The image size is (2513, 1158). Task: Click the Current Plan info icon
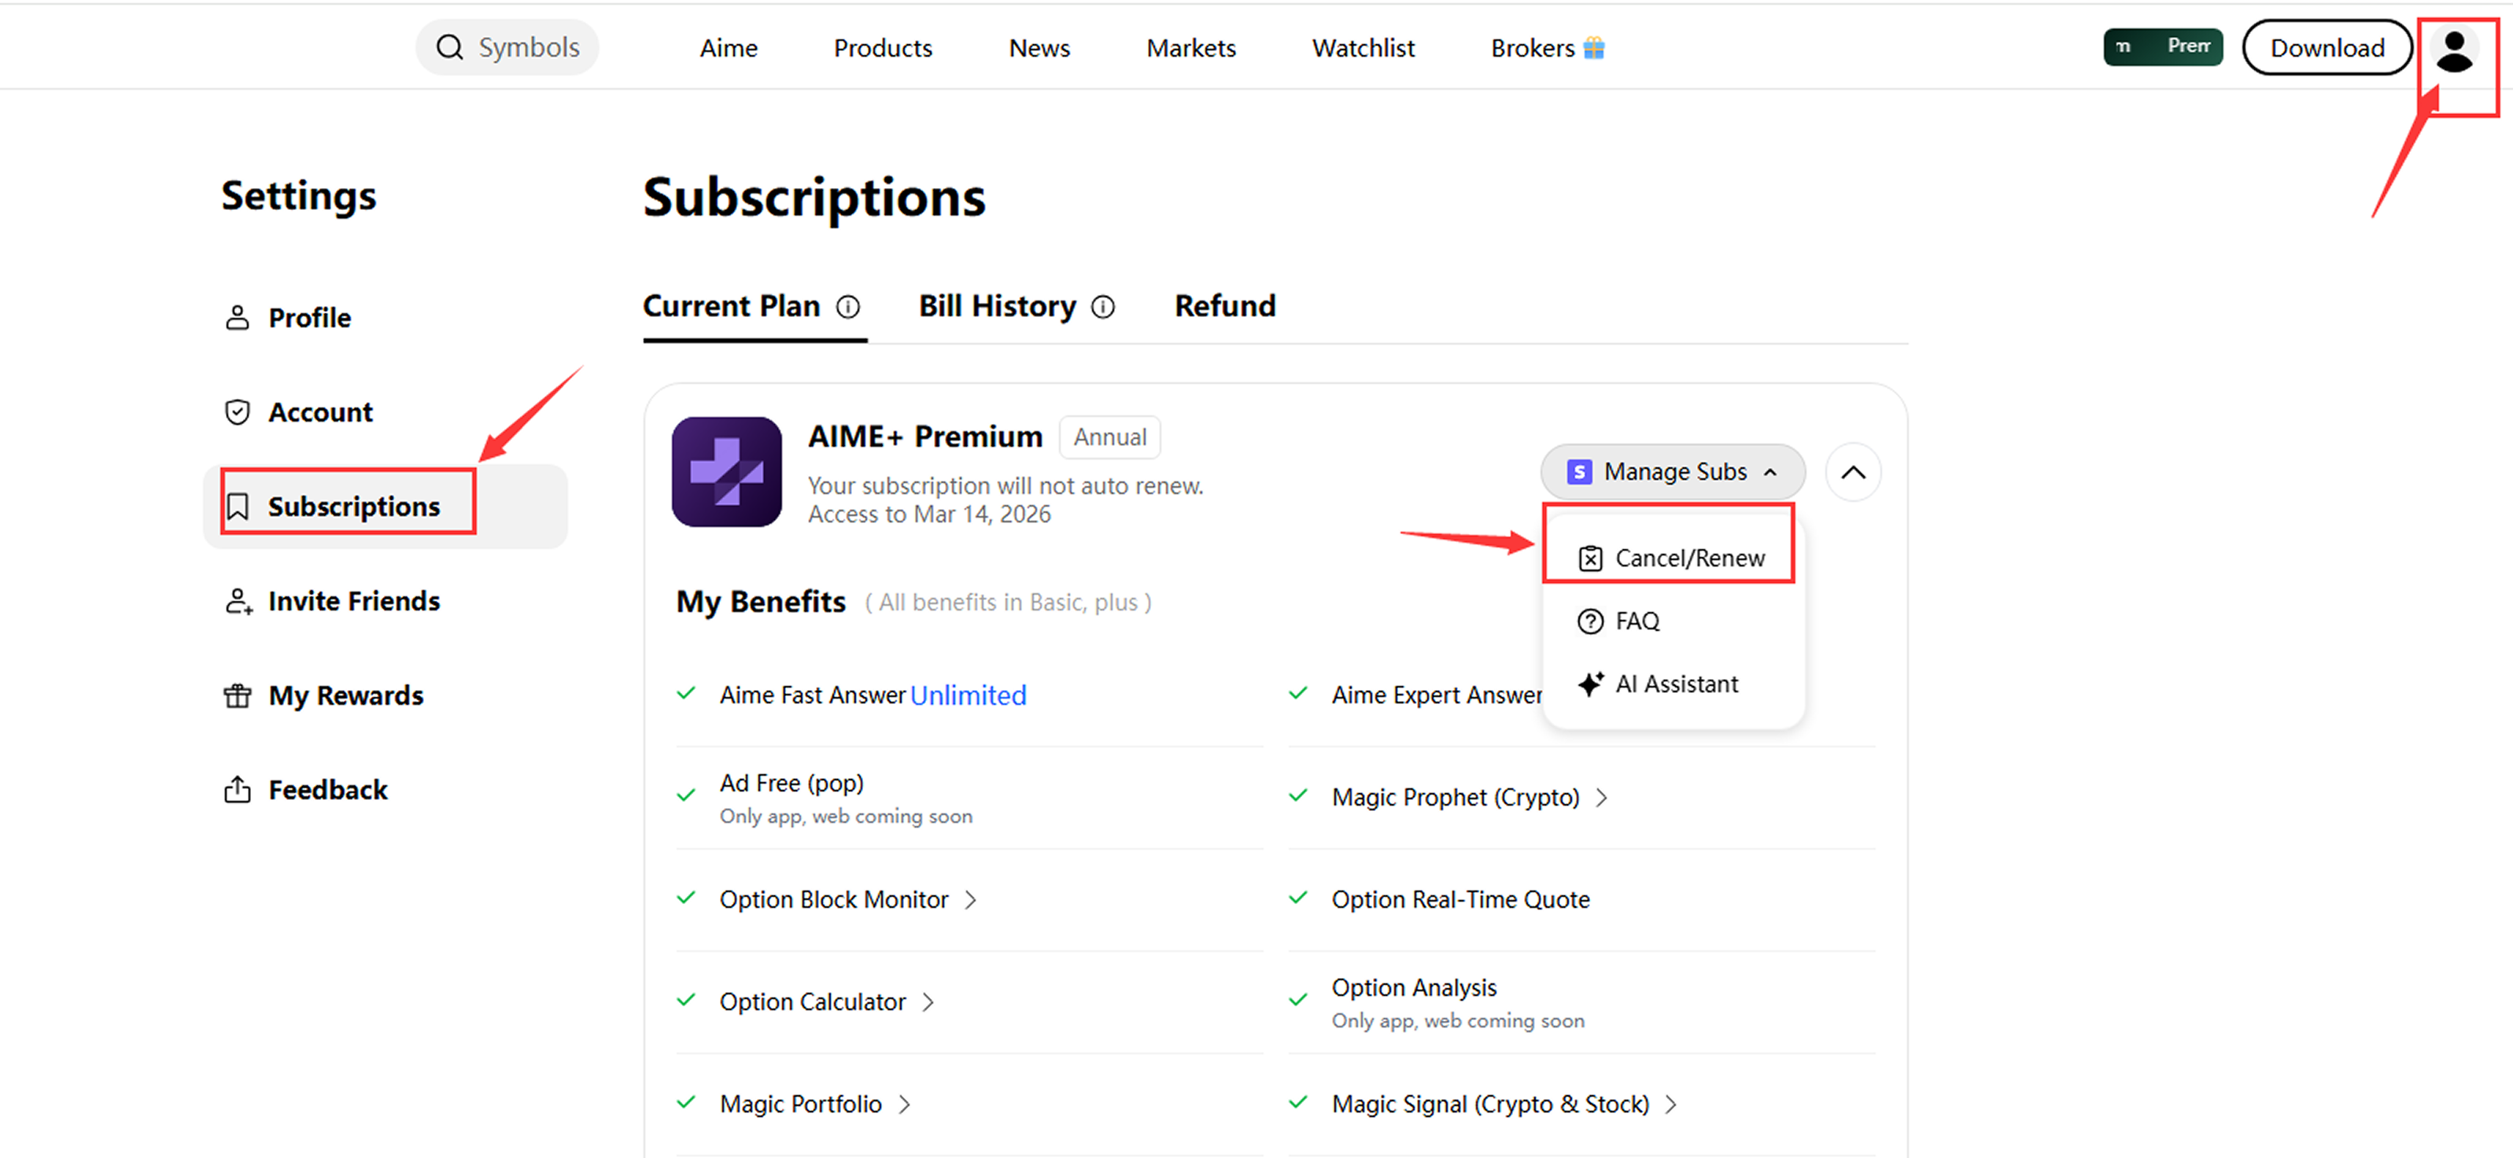click(x=849, y=308)
